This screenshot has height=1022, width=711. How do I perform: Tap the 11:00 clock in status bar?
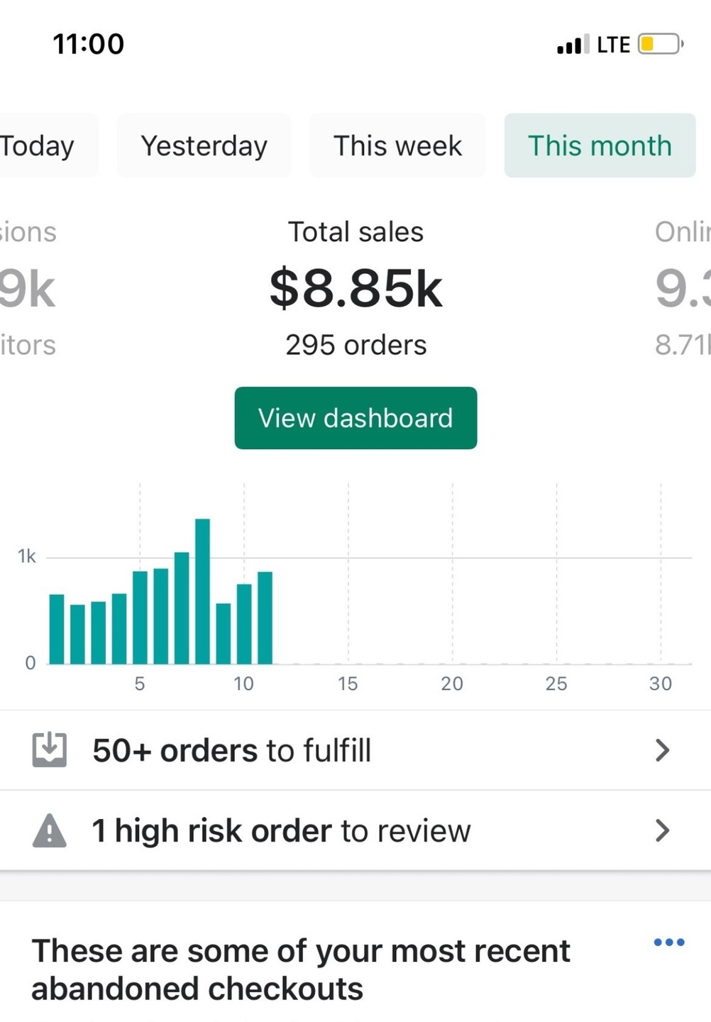point(89,44)
